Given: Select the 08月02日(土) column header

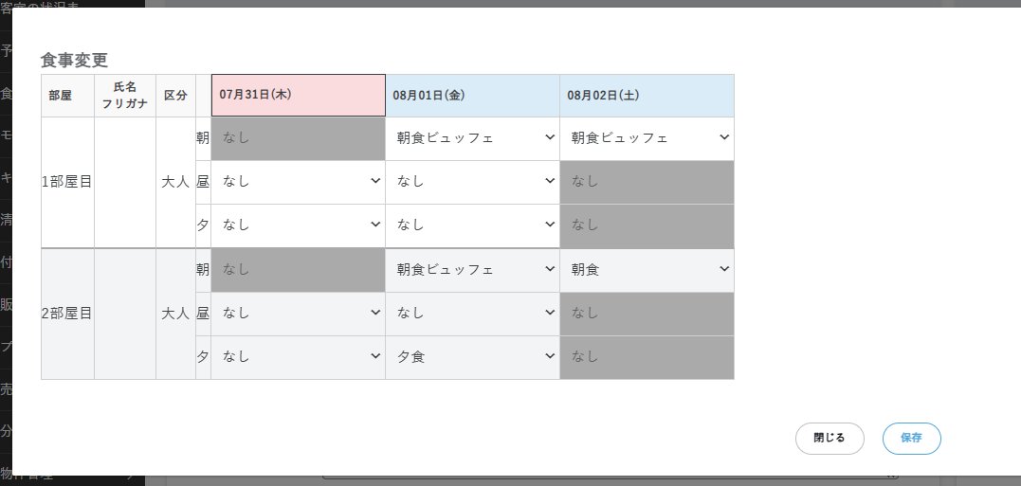Looking at the screenshot, I should (x=647, y=96).
